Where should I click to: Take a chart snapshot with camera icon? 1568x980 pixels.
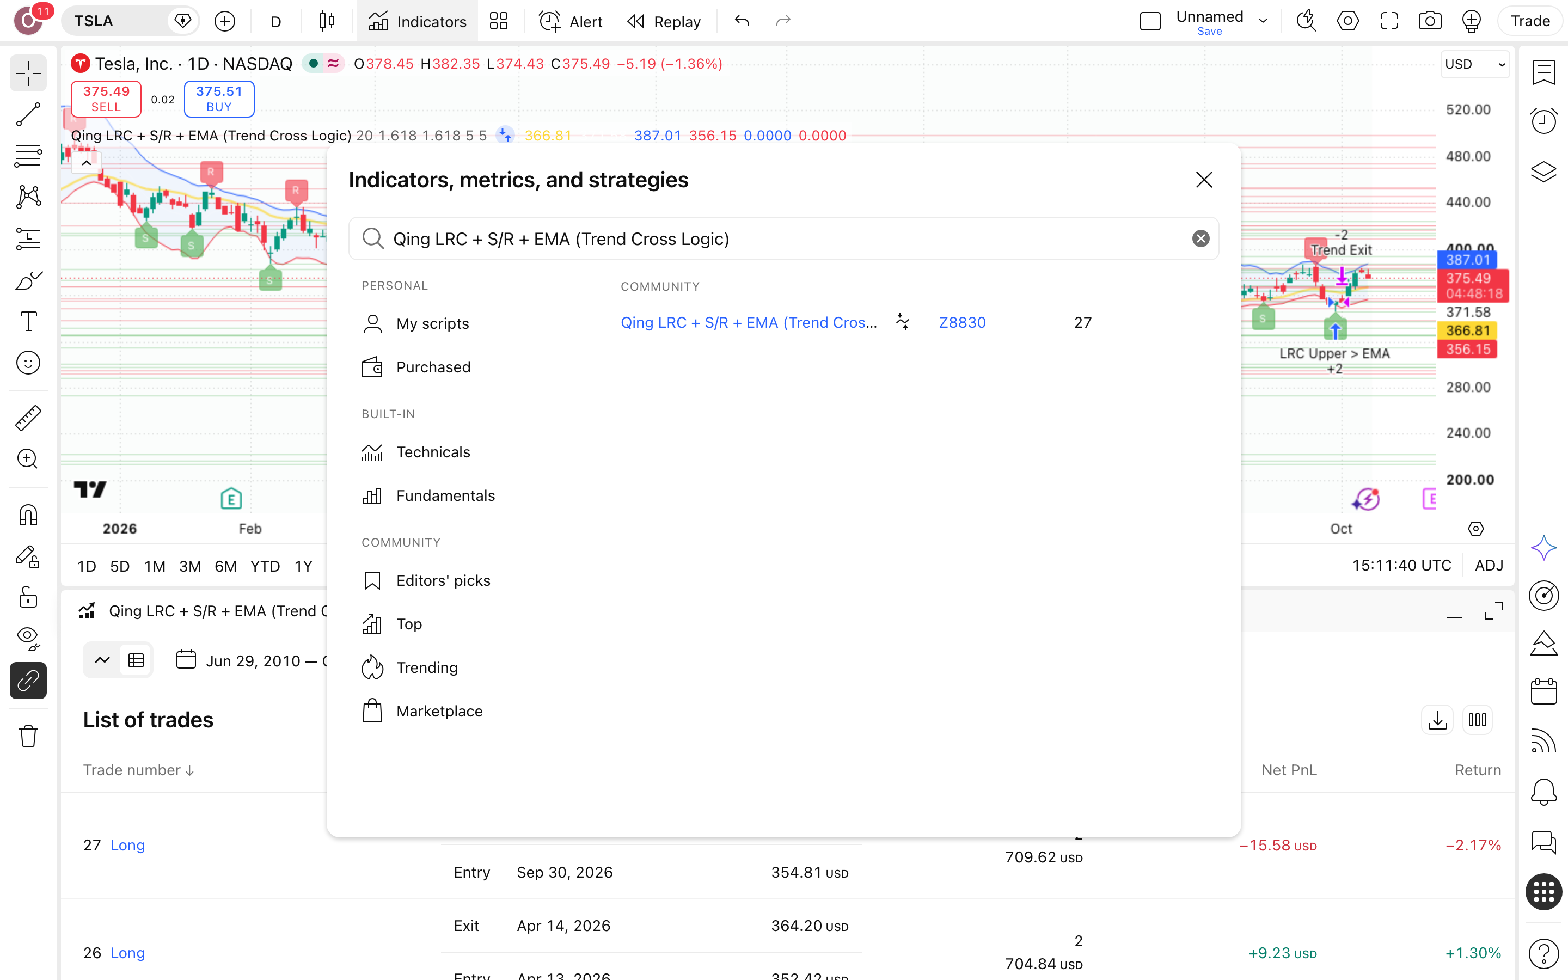click(1430, 21)
